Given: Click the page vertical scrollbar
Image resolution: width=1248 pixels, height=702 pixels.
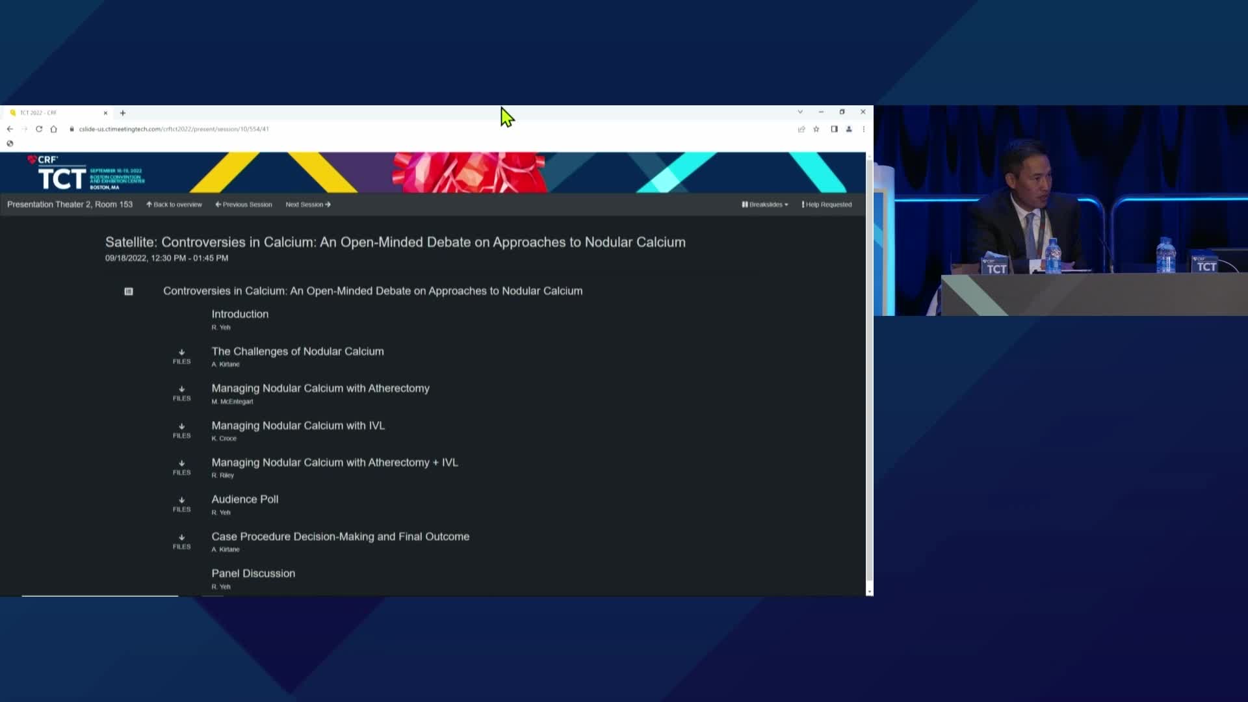Looking at the screenshot, I should [870, 370].
